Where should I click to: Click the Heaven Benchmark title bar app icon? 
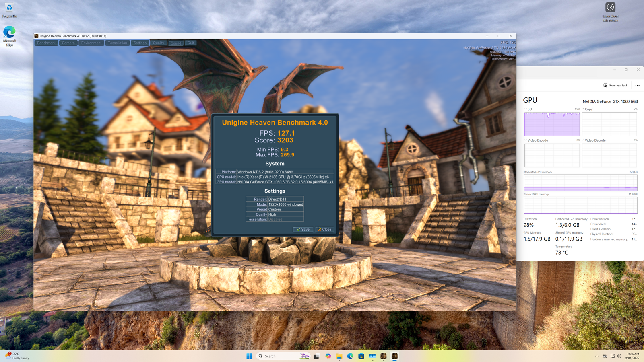click(37, 36)
